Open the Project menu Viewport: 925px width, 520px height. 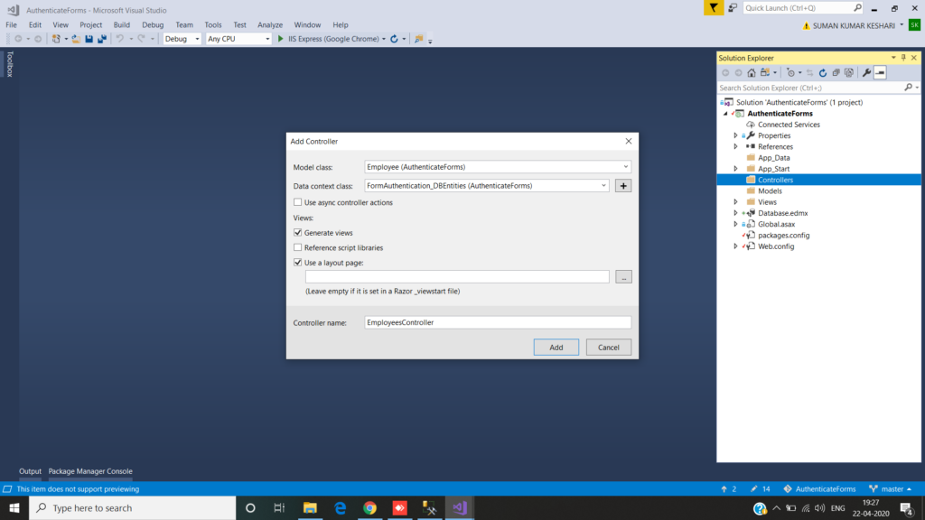pyautogui.click(x=91, y=24)
